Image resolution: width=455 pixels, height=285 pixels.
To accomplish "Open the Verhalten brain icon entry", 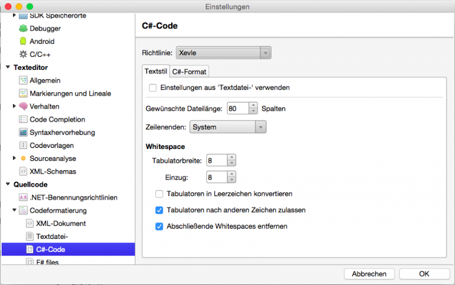I will point(23,106).
